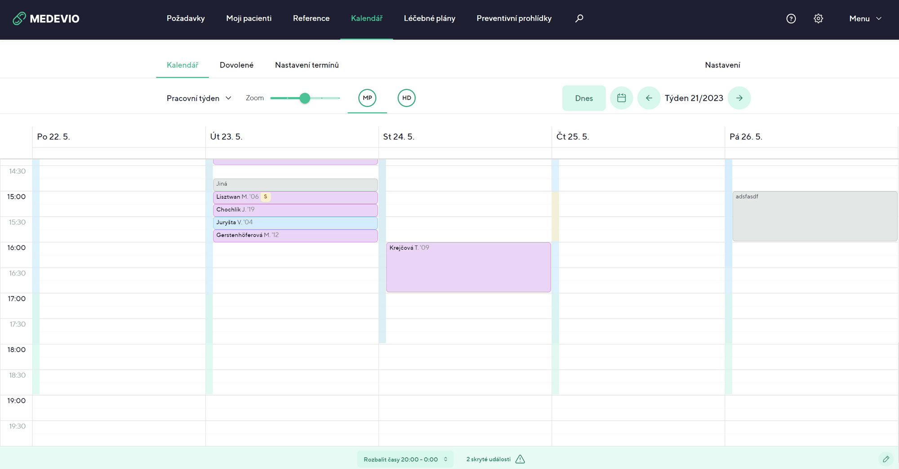The width and height of the screenshot is (899, 469).
Task: Open the Nastavení link
Action: pos(722,65)
